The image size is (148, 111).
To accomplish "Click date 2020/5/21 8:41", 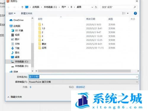I will pos(94,28).
